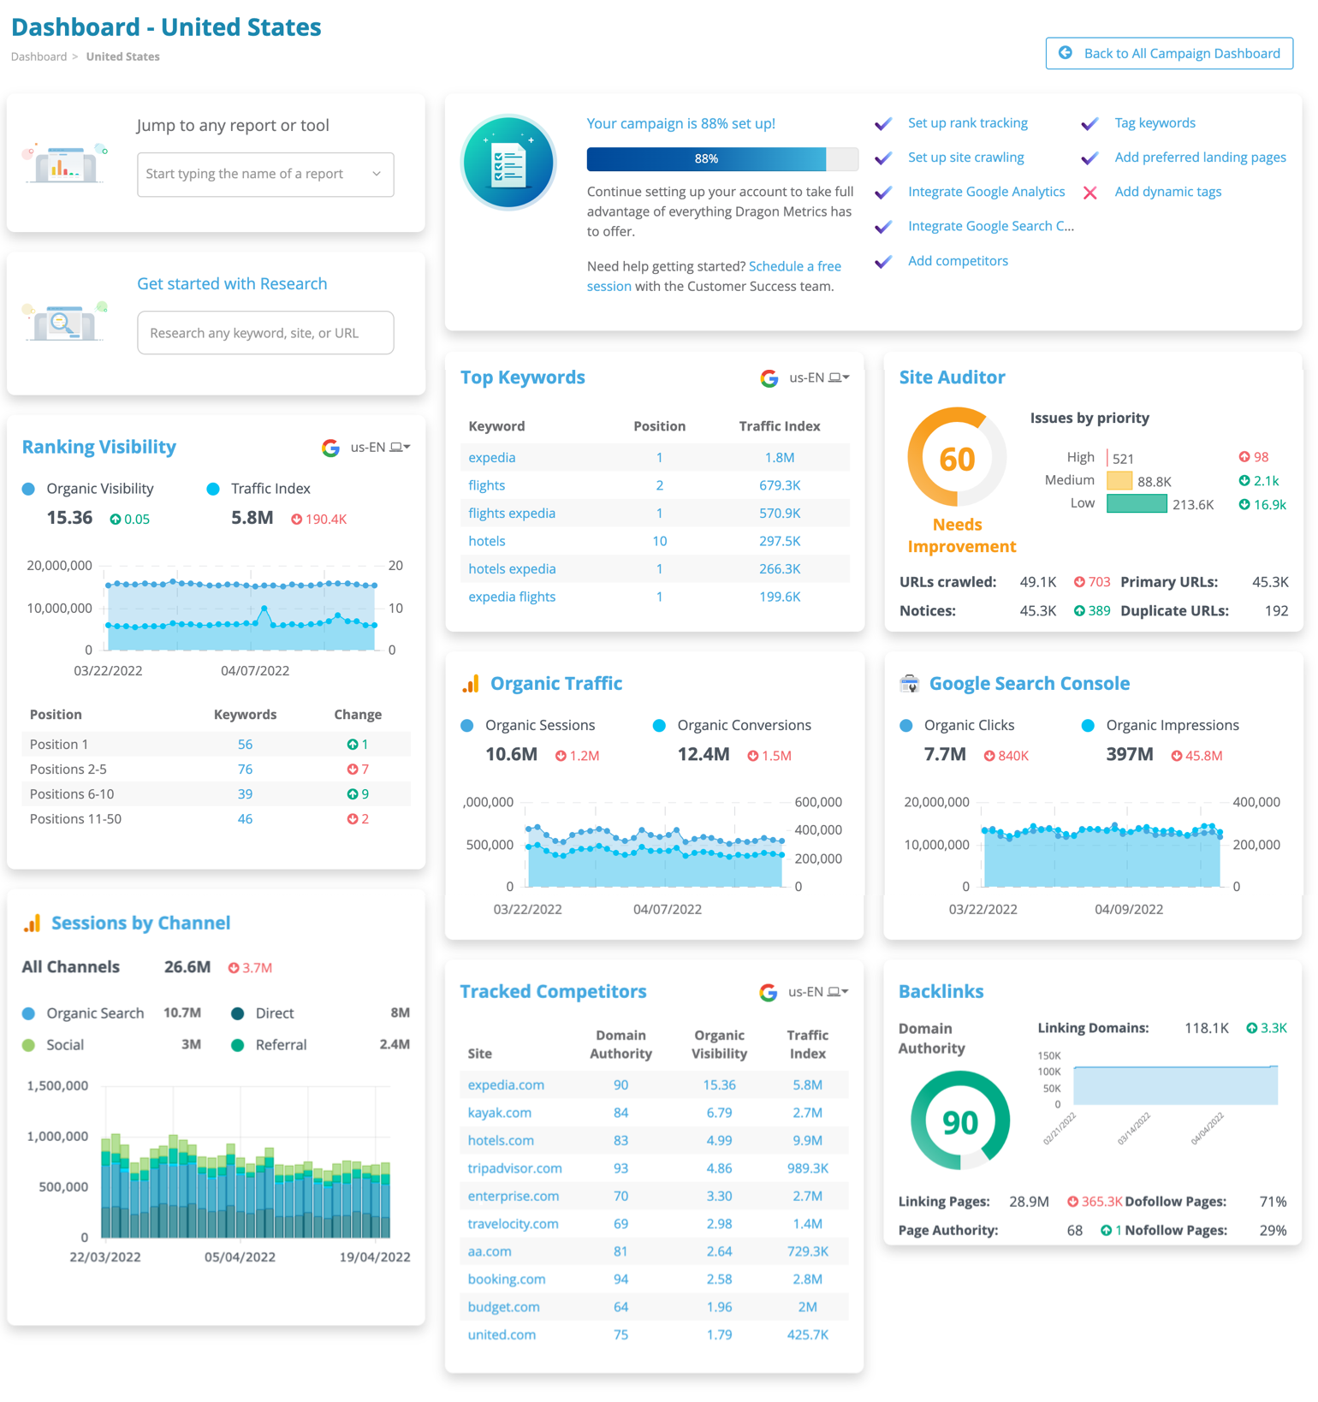Open Get started with Research link

tap(232, 284)
